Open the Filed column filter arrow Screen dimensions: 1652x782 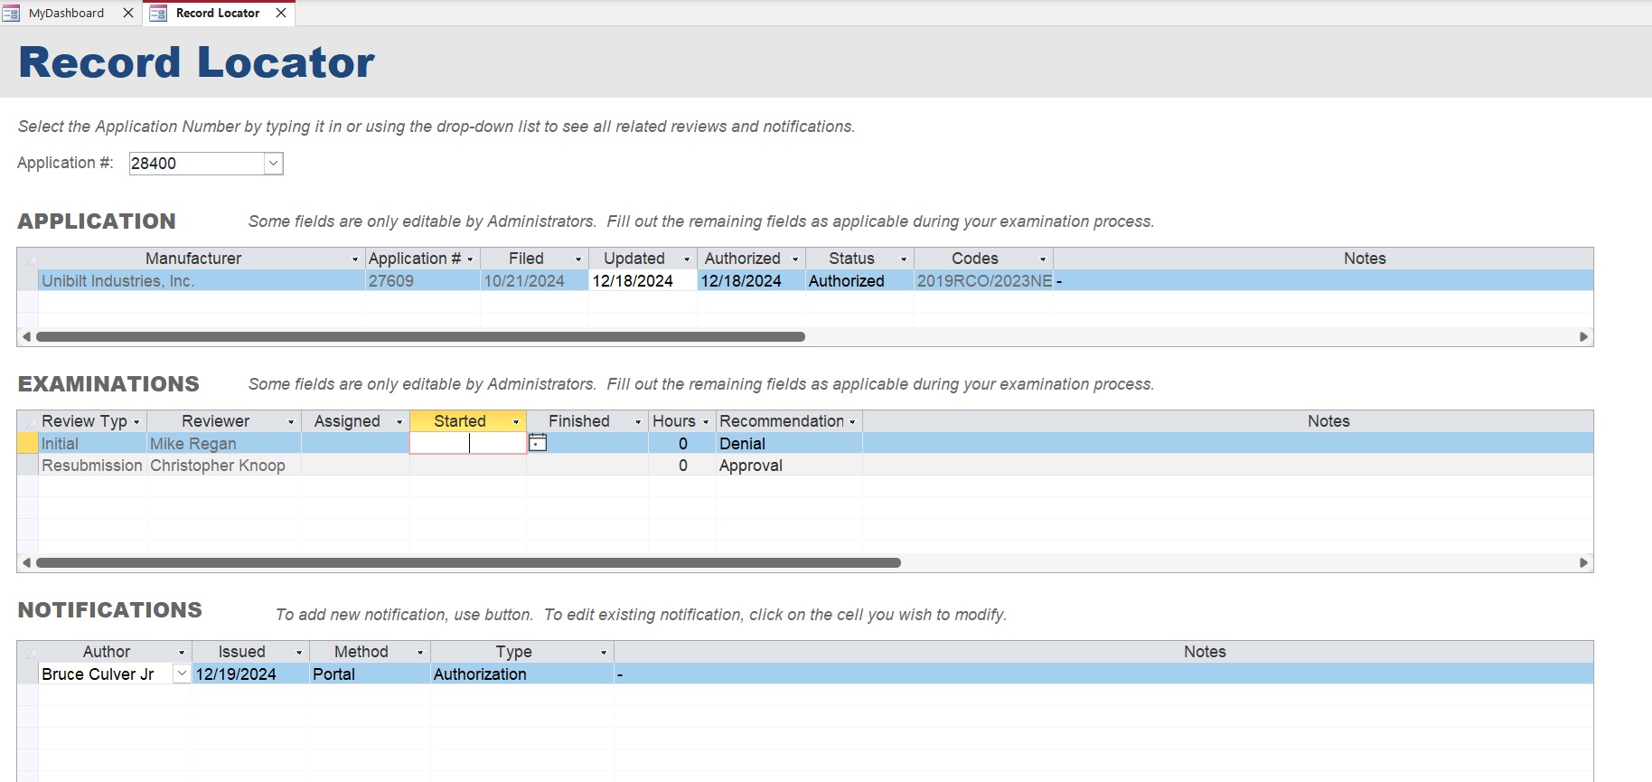click(578, 259)
